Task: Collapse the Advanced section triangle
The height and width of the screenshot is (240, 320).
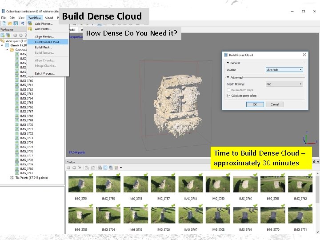Action: [228, 77]
